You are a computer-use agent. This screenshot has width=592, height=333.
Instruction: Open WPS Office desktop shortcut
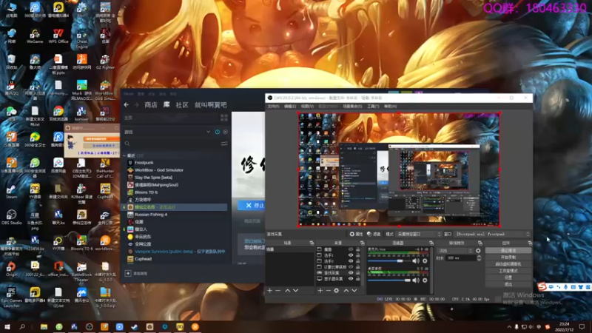58,36
